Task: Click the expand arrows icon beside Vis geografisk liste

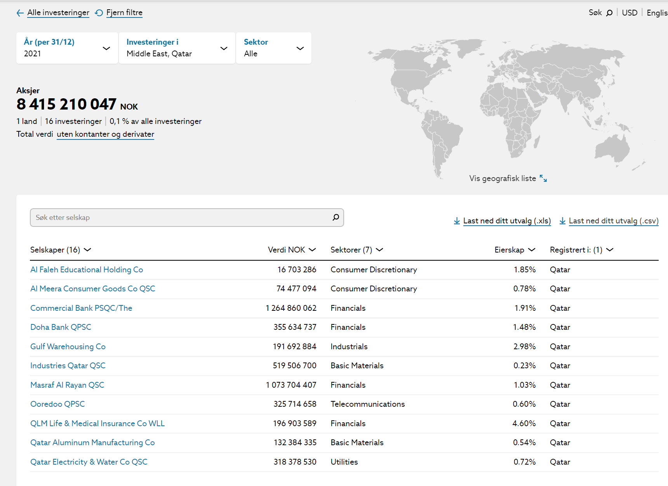Action: 543,179
